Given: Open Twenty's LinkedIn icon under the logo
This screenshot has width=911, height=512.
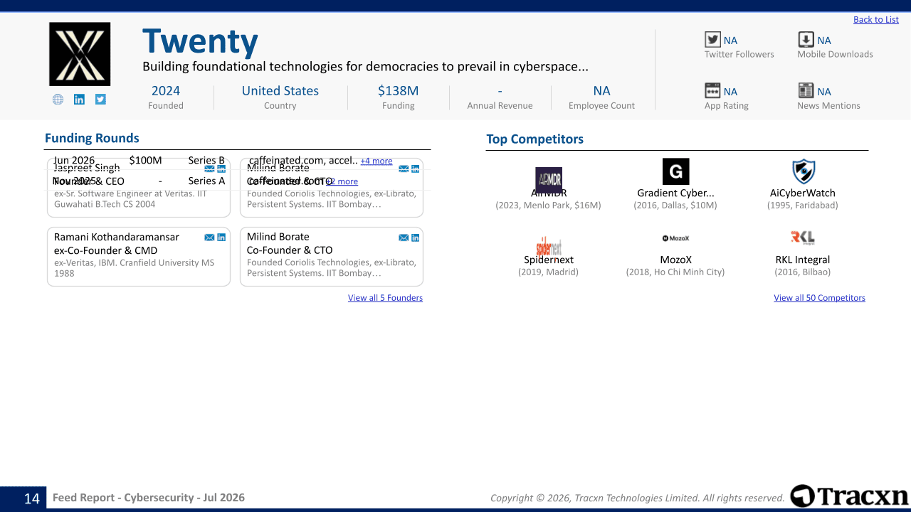Looking at the screenshot, I should point(79,100).
